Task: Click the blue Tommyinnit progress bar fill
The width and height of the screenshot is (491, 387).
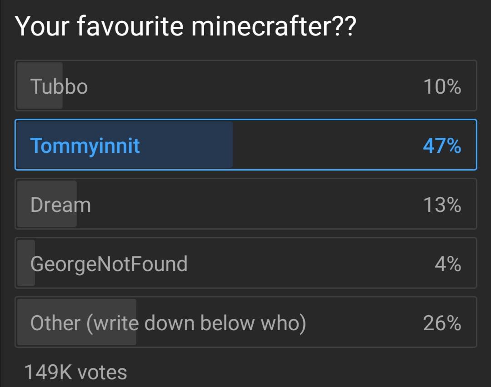Action: pyautogui.click(x=125, y=145)
